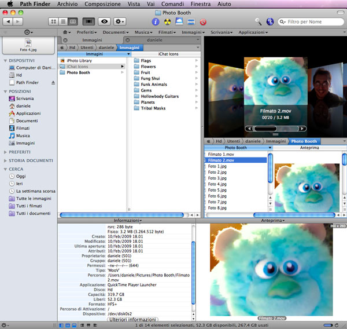Toggle the cover flow button in the toolbar

click(88, 21)
